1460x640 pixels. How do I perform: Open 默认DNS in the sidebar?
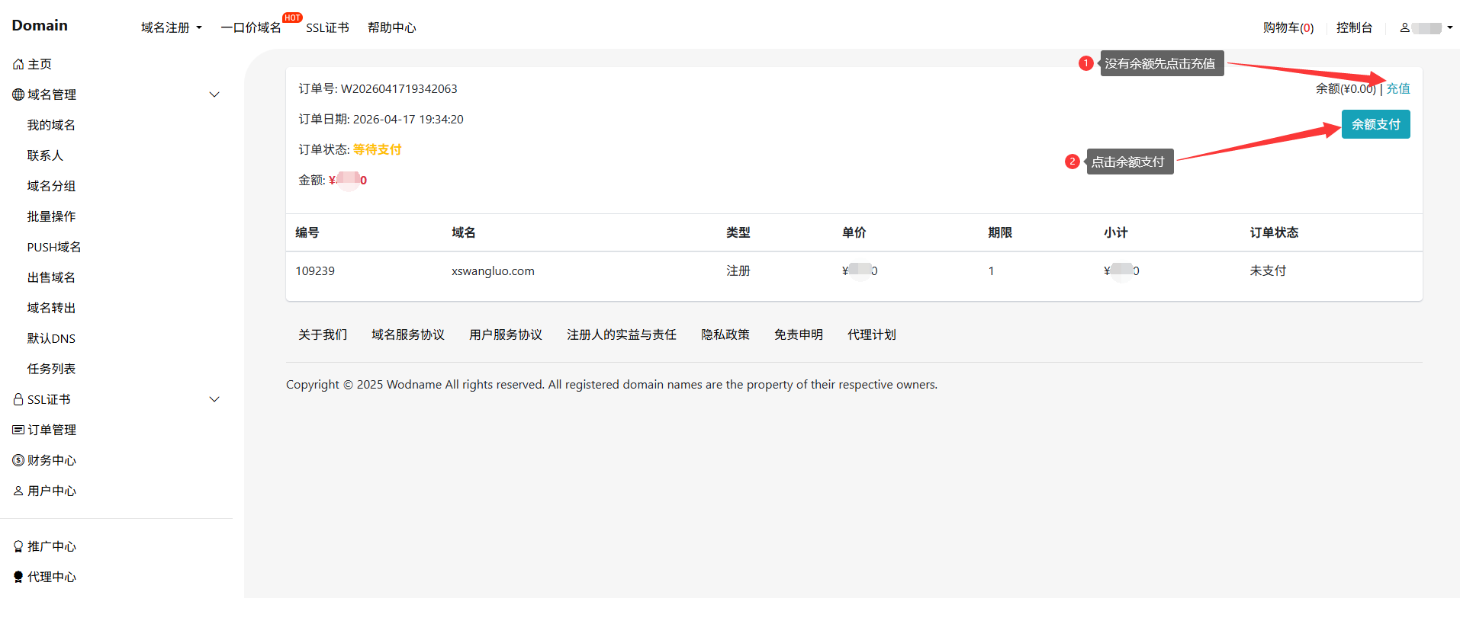click(51, 338)
